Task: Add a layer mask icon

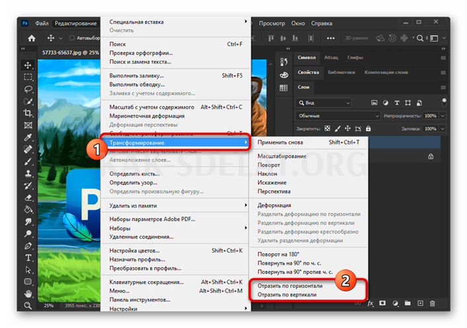Action: 382,304
